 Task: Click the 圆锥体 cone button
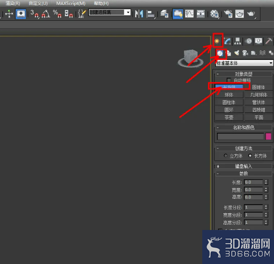tap(259, 87)
